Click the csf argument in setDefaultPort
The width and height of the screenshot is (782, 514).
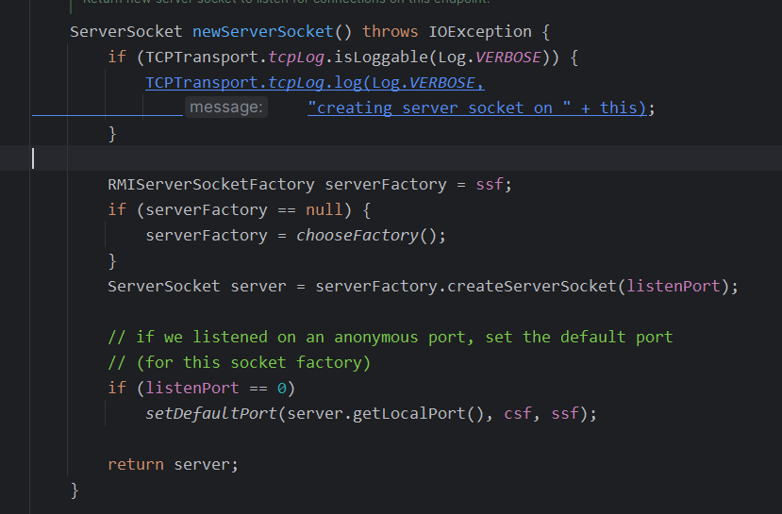click(x=518, y=413)
